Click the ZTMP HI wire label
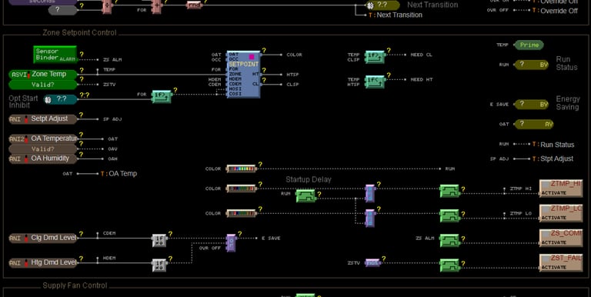The width and height of the screenshot is (591, 297). coord(521,189)
